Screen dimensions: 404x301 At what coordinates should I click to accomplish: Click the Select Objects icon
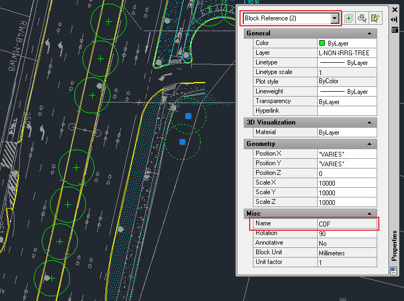[362, 18]
